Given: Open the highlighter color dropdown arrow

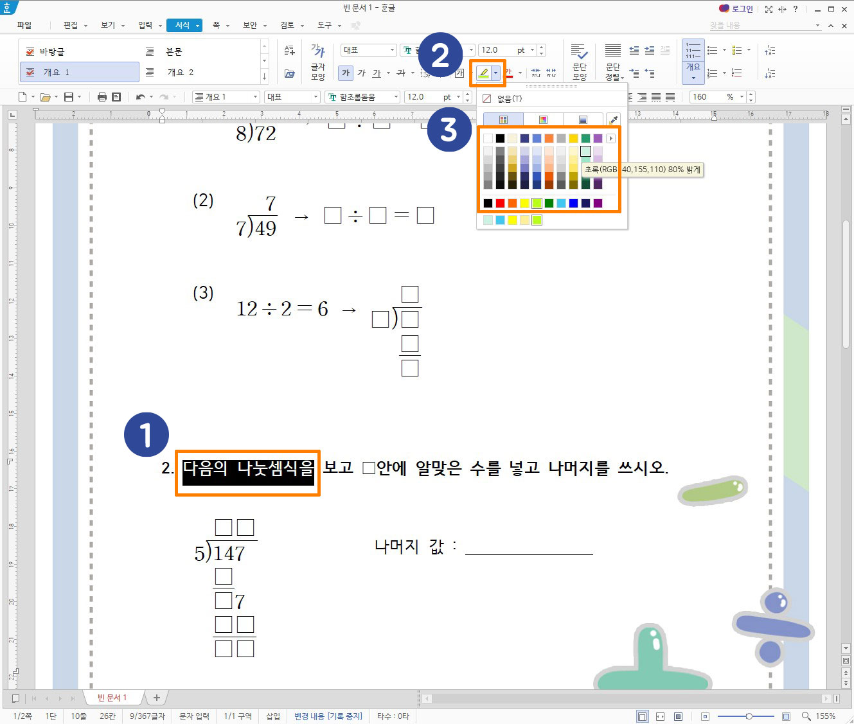Looking at the screenshot, I should [495, 73].
